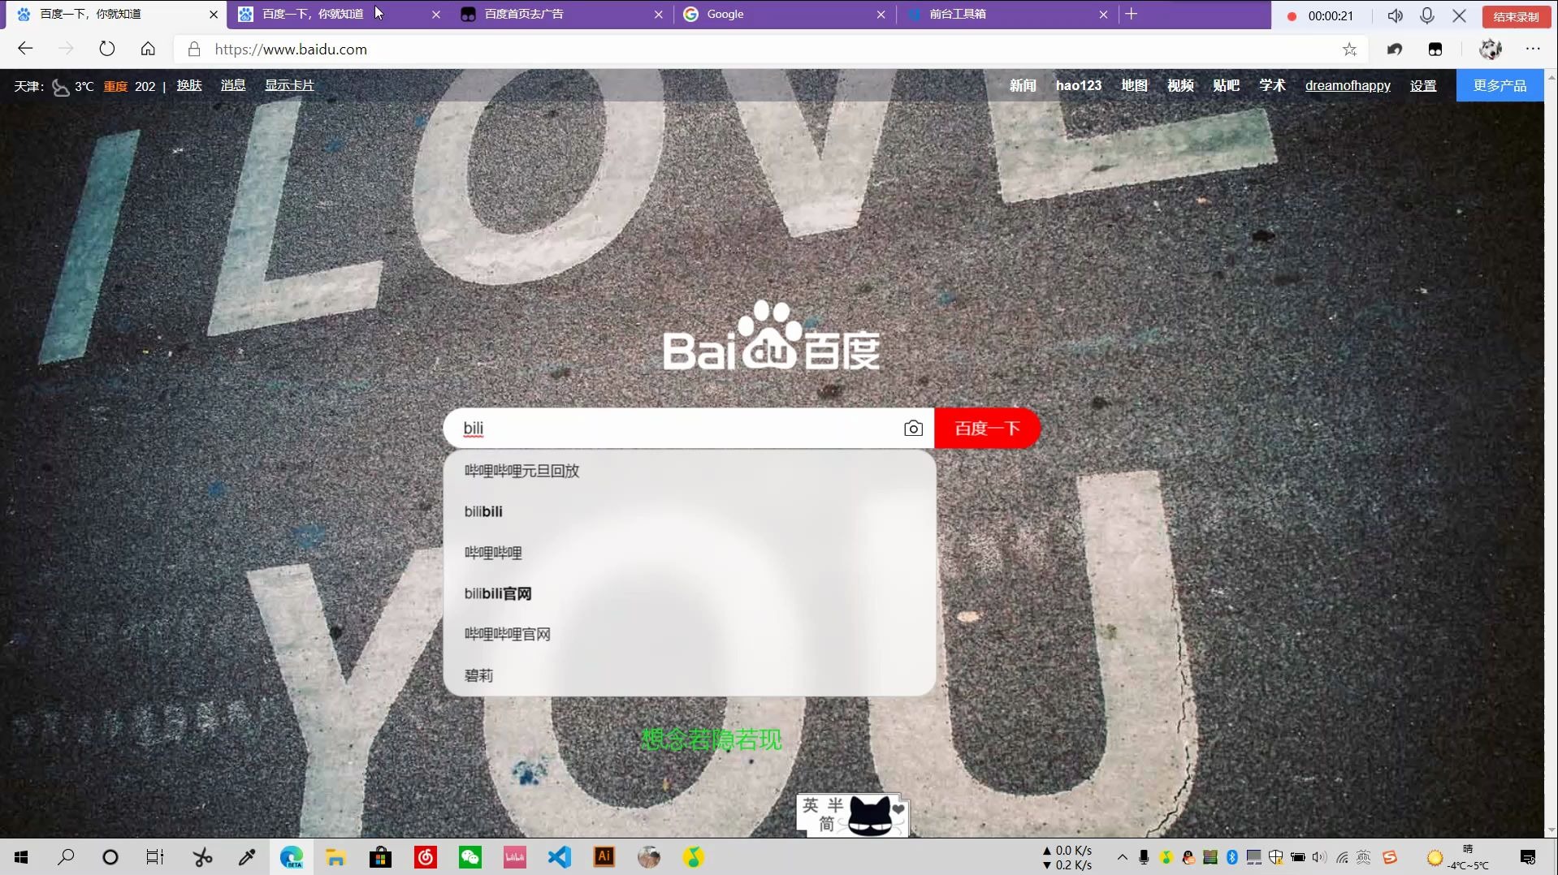
Task: Open the 地图 link
Action: click(1134, 85)
